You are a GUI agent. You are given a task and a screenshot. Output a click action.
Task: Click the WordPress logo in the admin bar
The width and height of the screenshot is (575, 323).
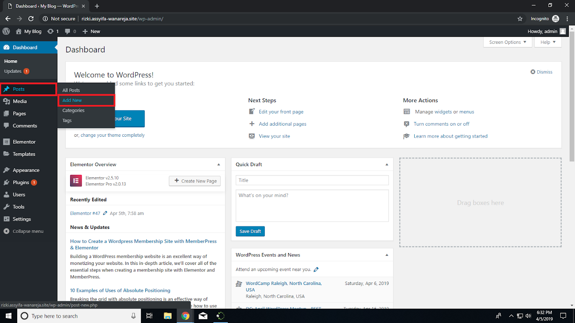[x=6, y=31]
